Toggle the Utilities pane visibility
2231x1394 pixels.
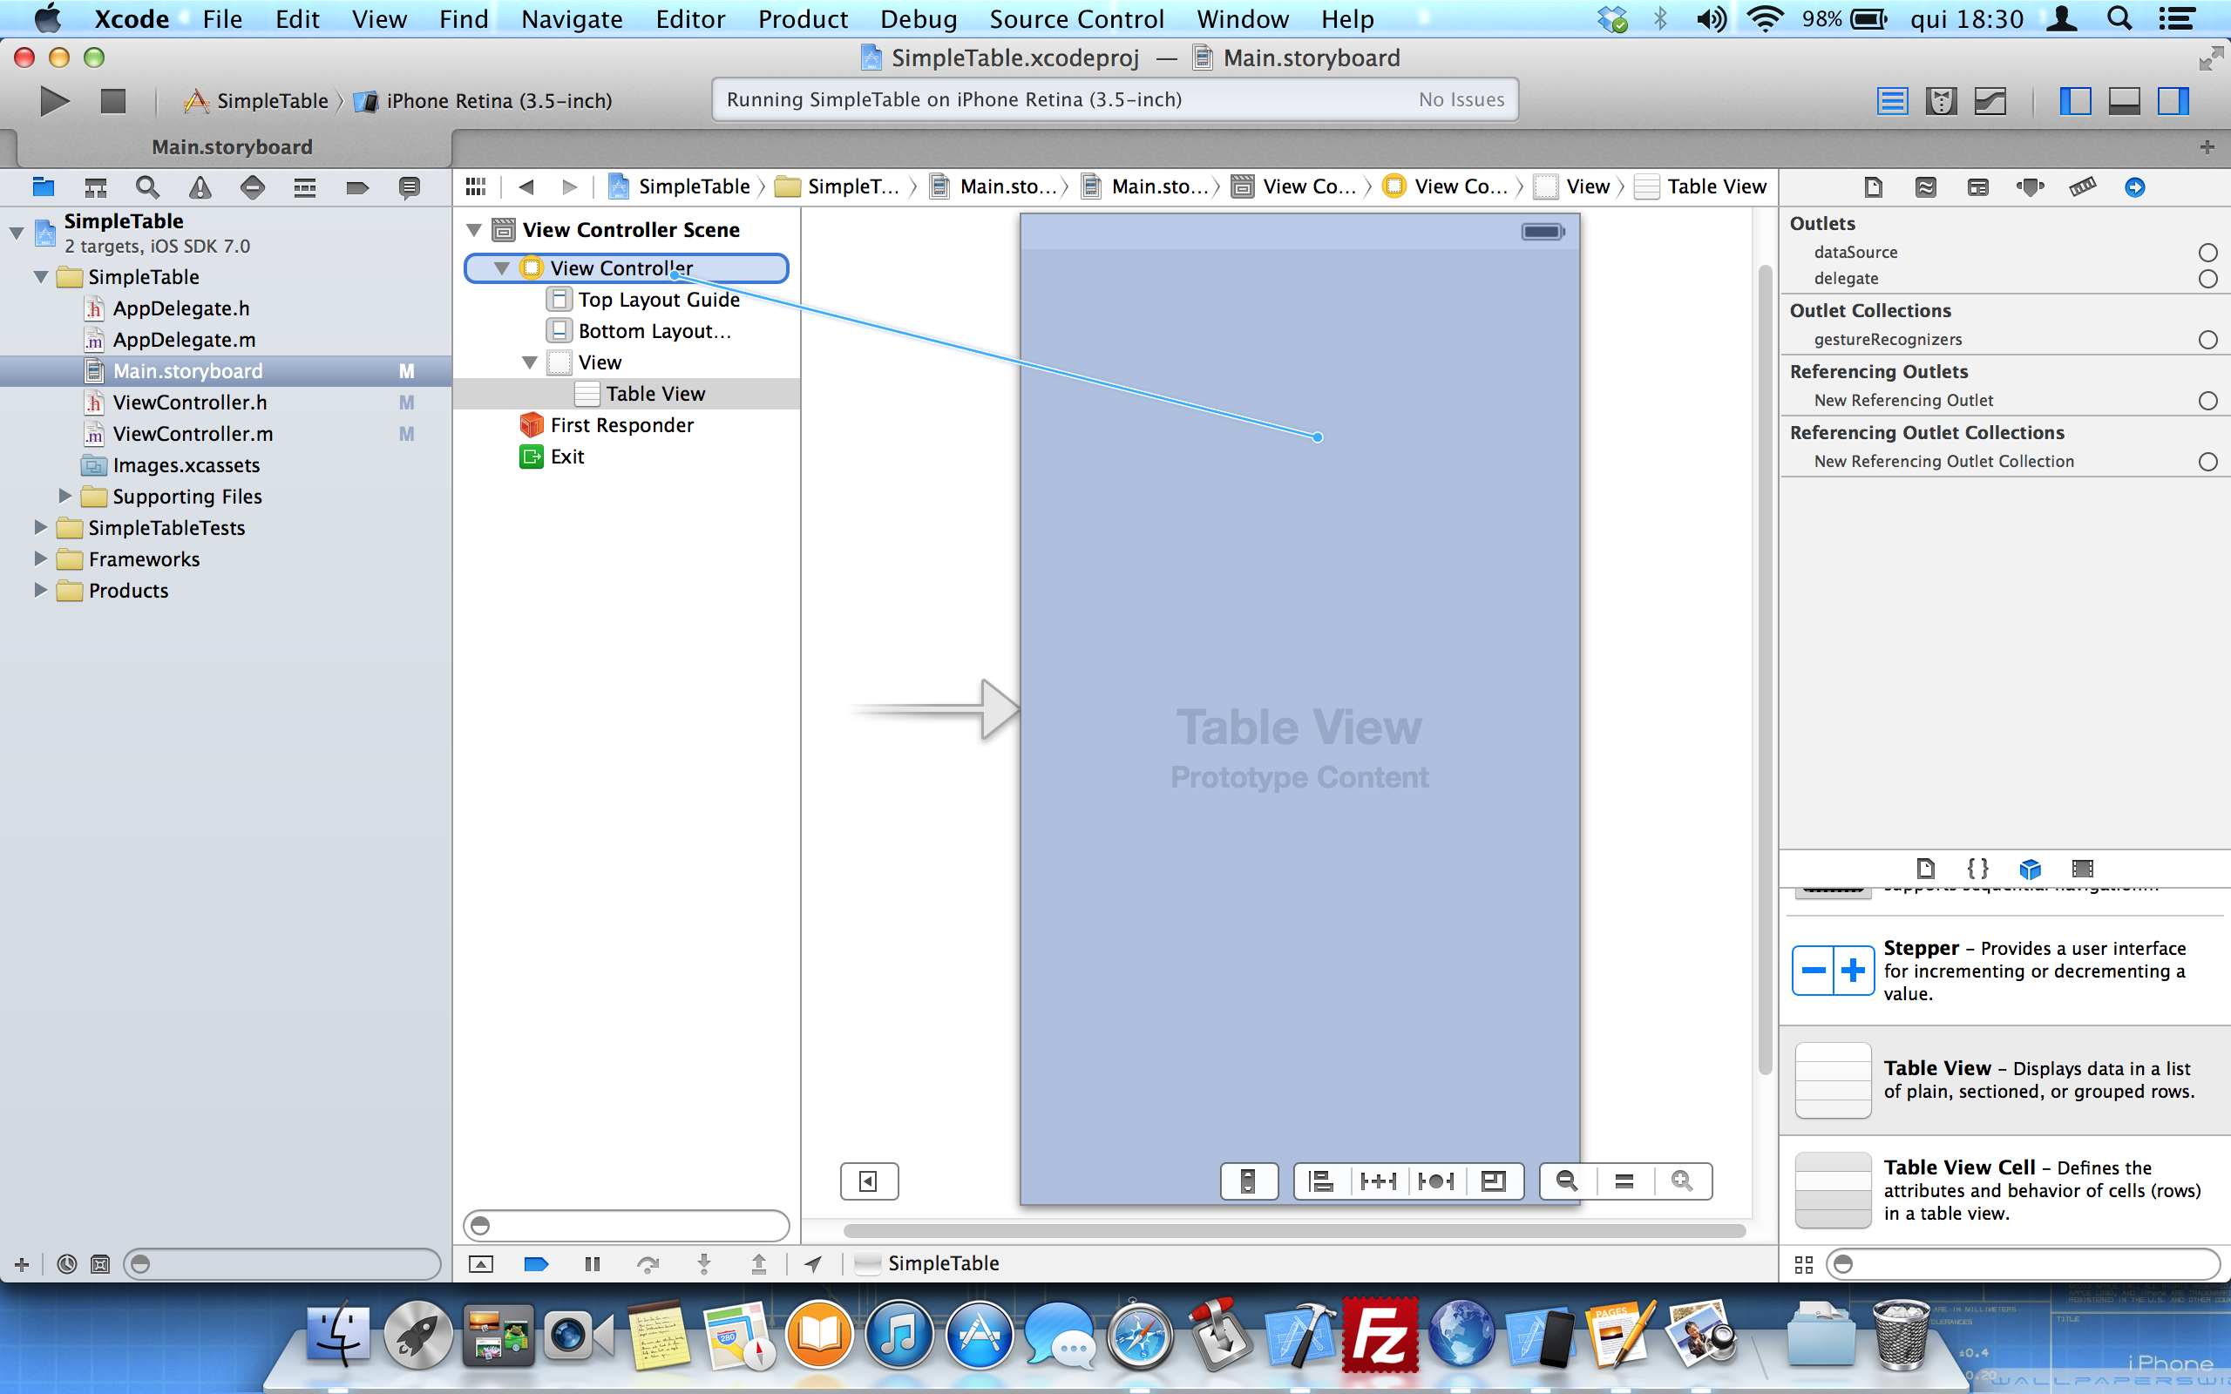2173,100
